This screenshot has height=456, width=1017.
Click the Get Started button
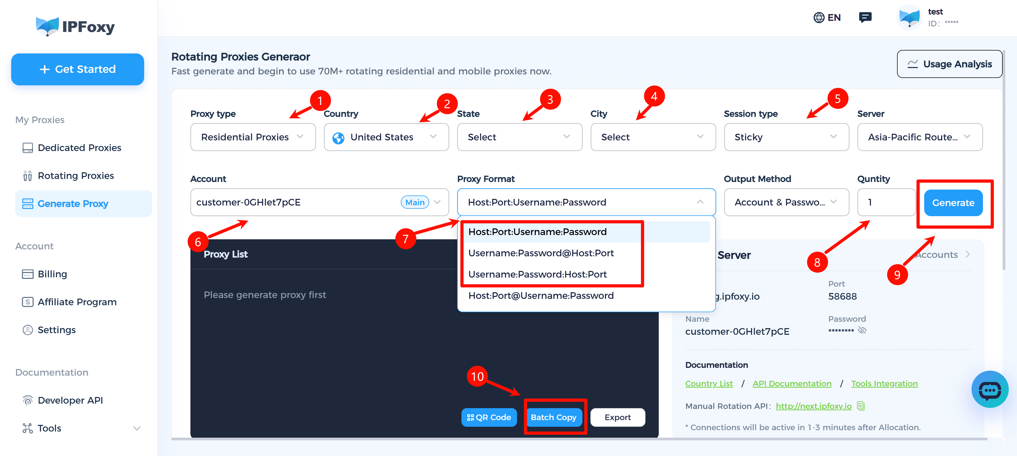[x=77, y=69]
